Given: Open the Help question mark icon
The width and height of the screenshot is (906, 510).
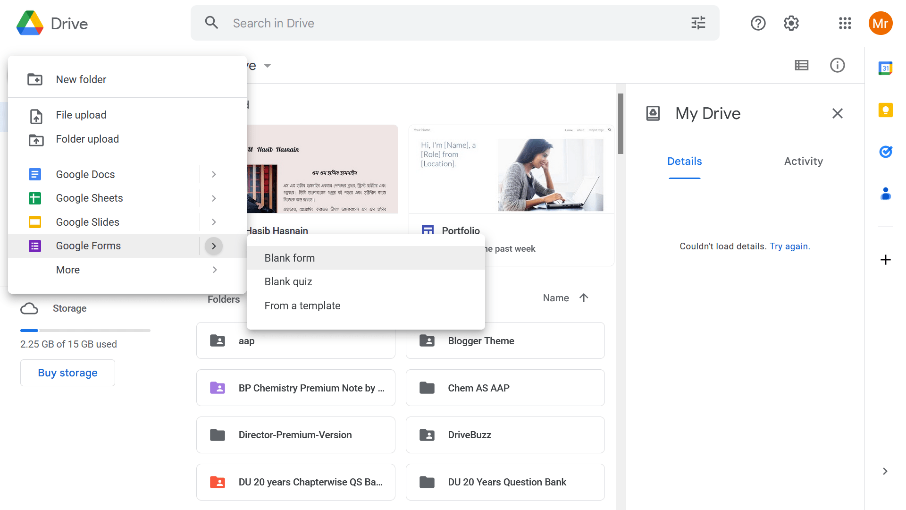Looking at the screenshot, I should click(758, 23).
